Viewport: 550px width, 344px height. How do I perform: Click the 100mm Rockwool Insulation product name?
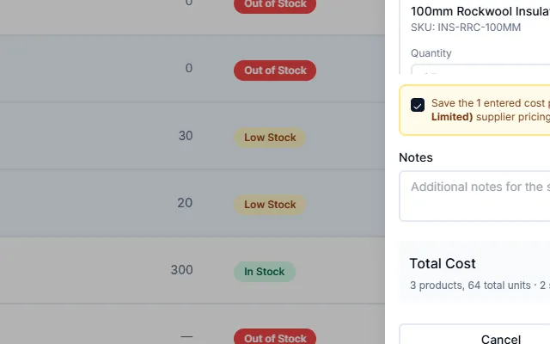tap(480, 11)
